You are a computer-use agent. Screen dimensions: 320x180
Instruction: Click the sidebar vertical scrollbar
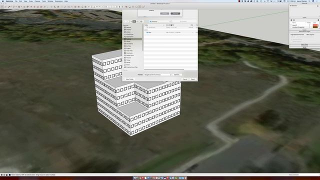(x=143, y=38)
